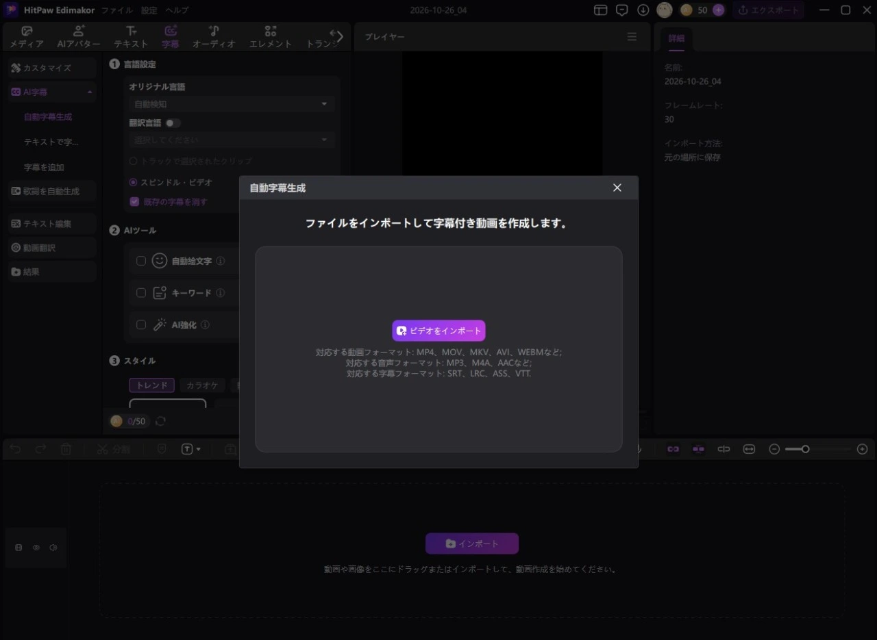The width and height of the screenshot is (877, 640).
Task: Click the timeline インポート button
Action: pyautogui.click(x=472, y=543)
